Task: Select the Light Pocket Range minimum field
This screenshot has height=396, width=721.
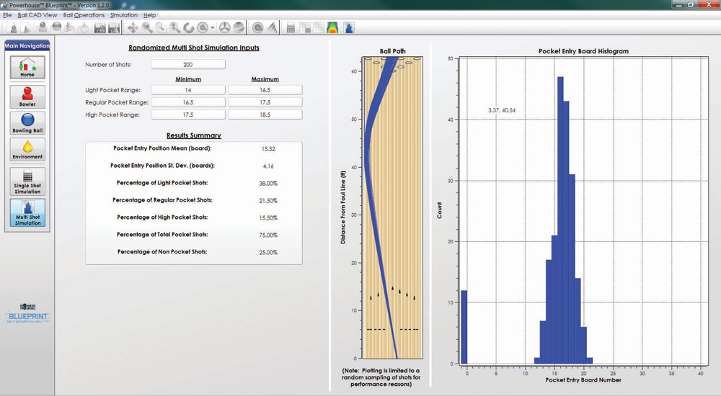Action: click(189, 90)
